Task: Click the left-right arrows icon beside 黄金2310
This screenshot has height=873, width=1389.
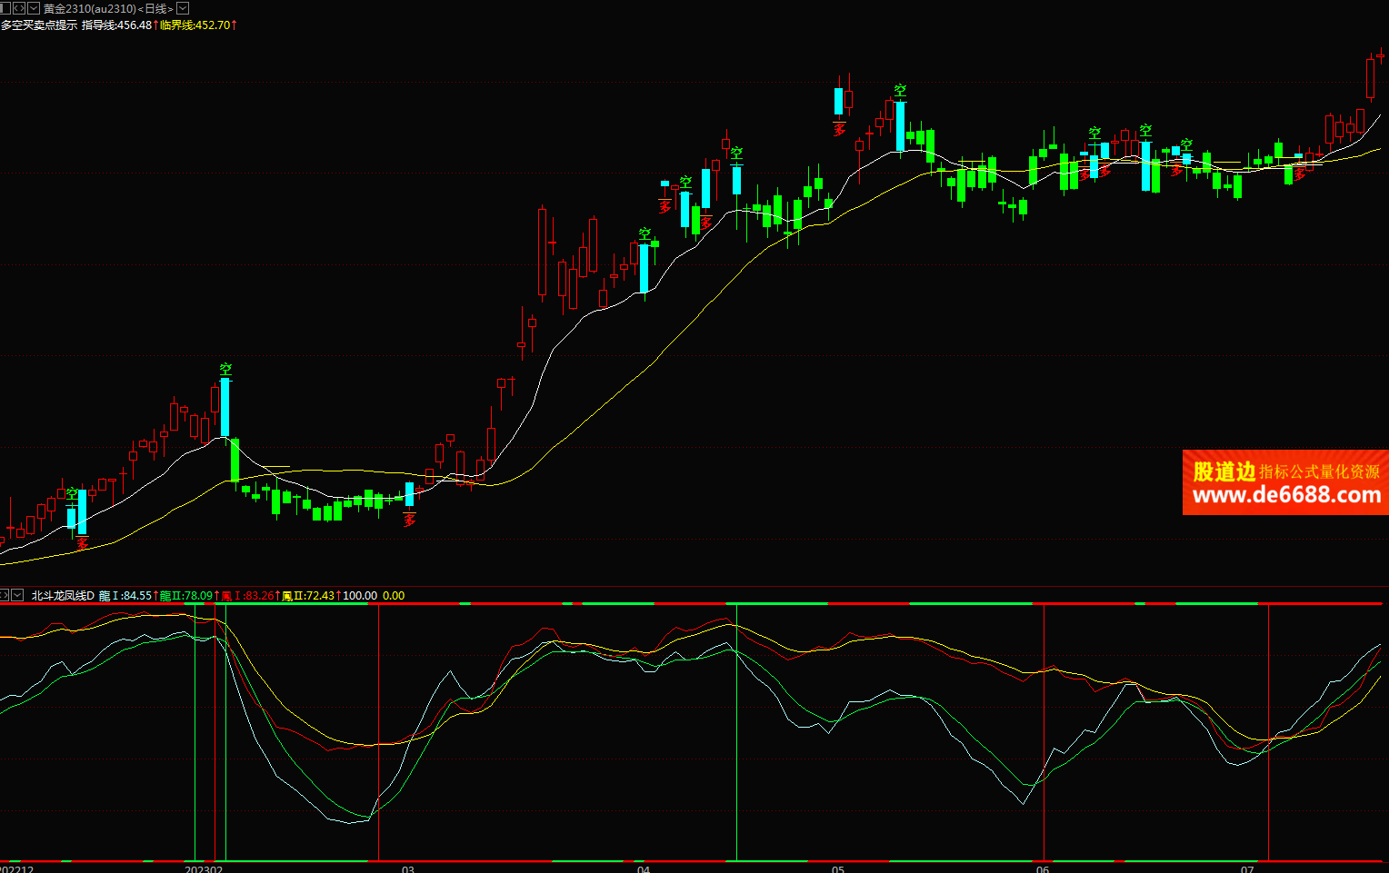Action: click(18, 8)
